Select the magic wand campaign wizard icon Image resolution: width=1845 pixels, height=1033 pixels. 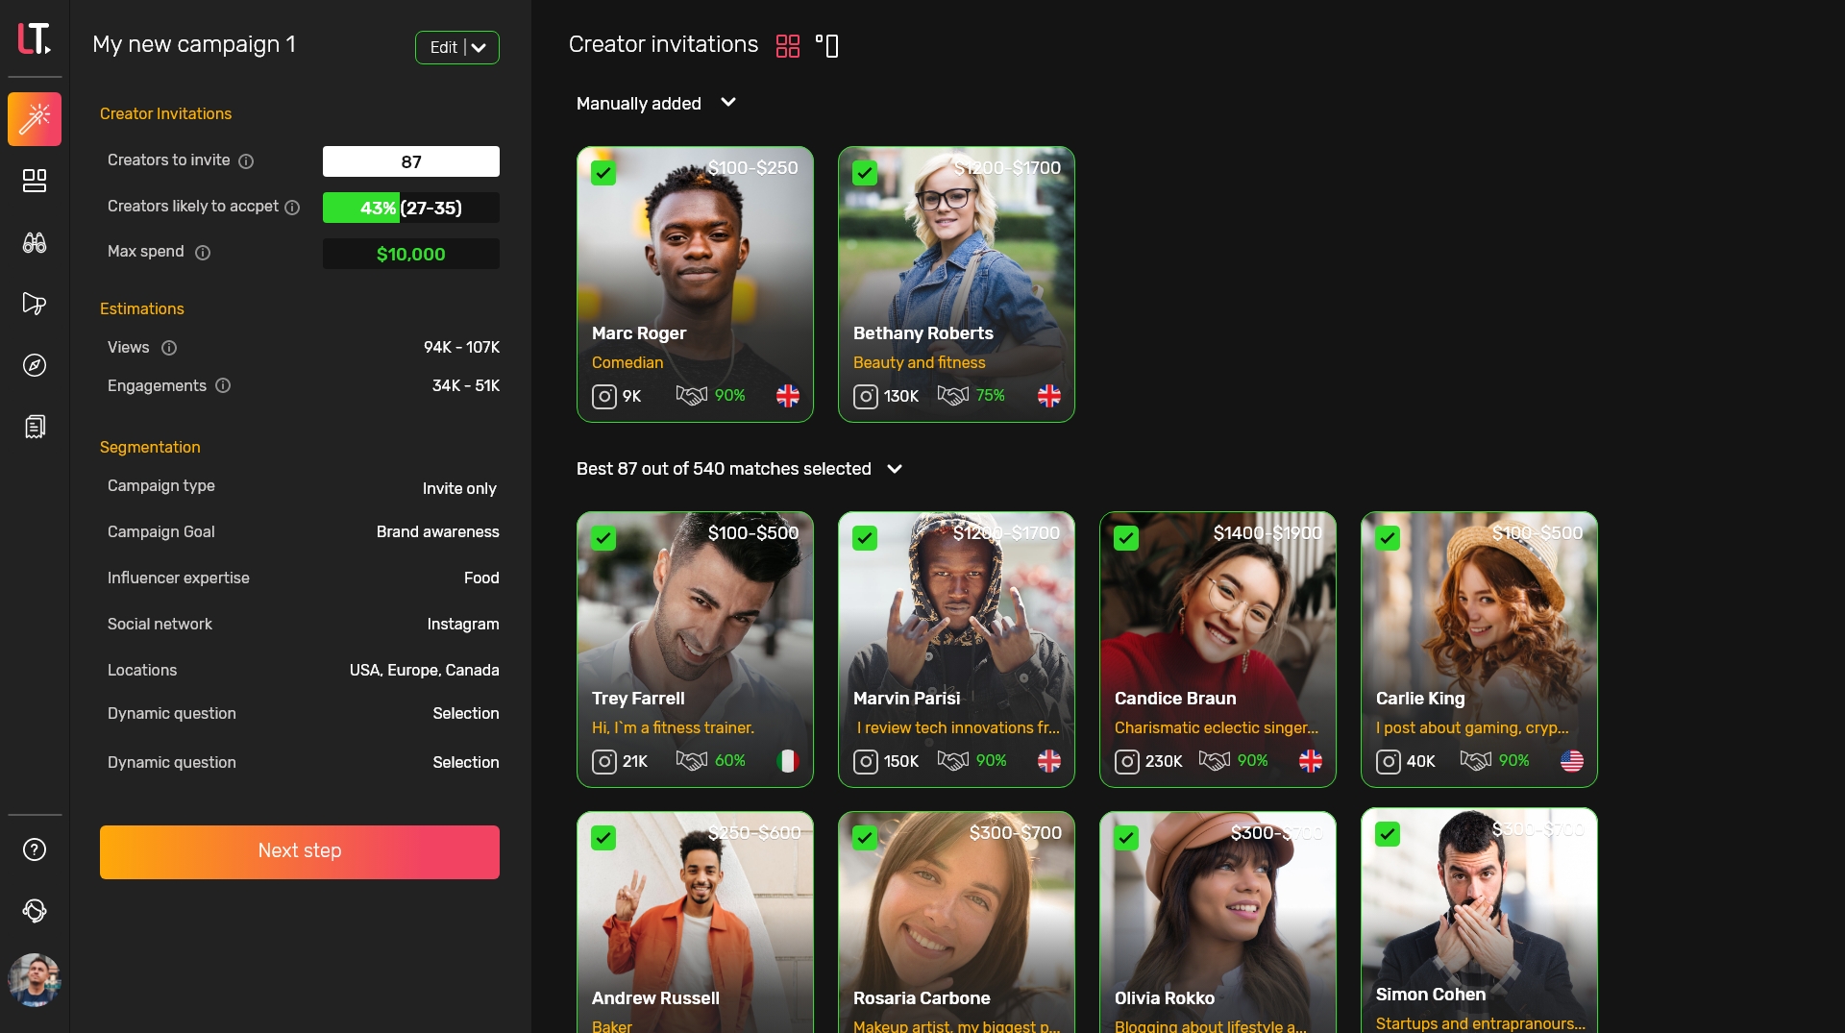(x=35, y=119)
